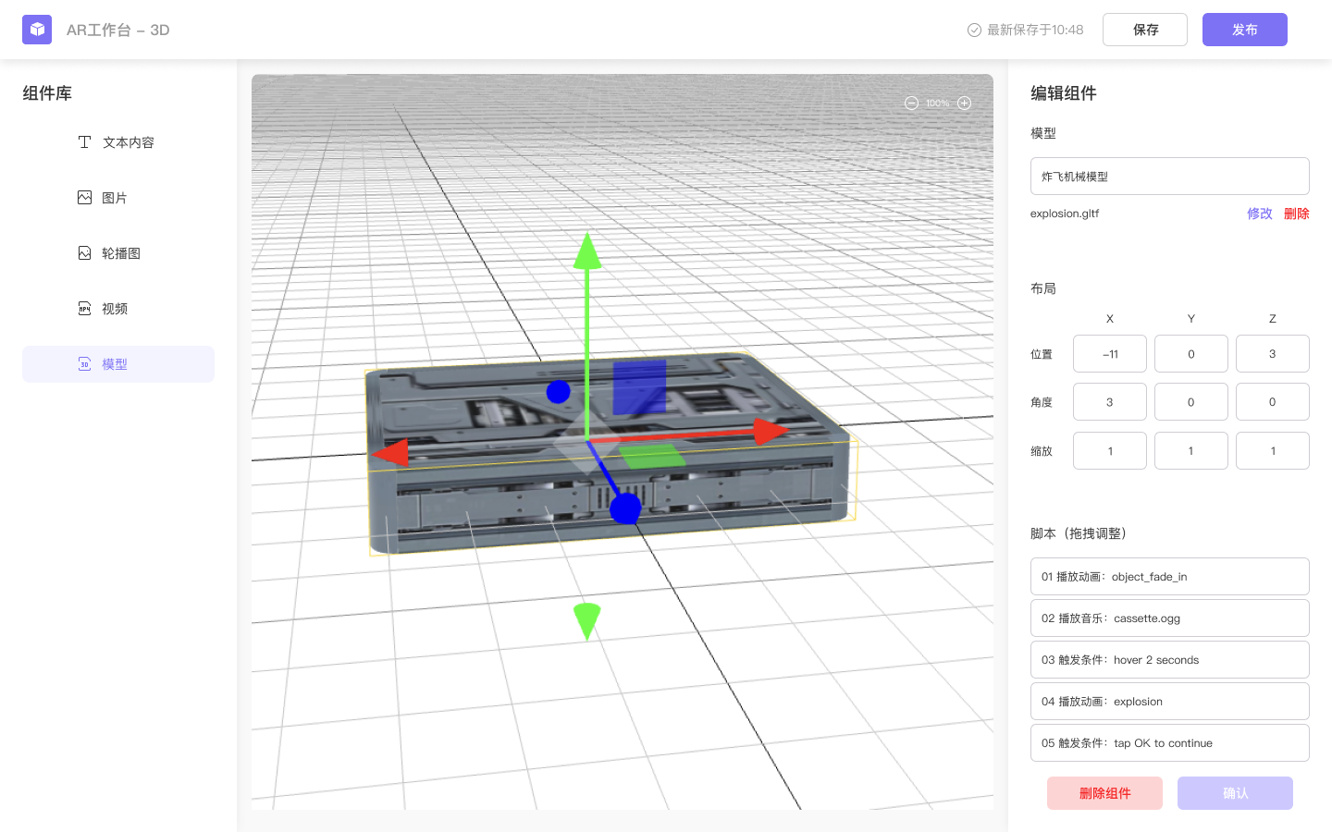Select 模型 component
Screen dimensions: 1332x832
(x=118, y=364)
